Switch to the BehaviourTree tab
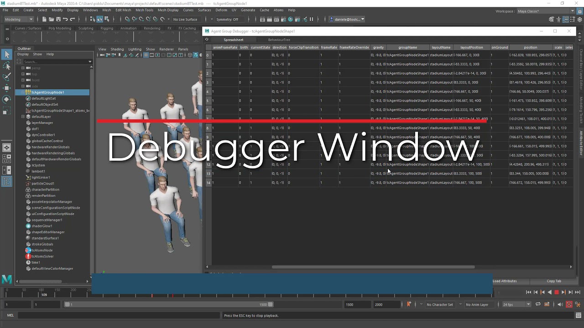 279,40
